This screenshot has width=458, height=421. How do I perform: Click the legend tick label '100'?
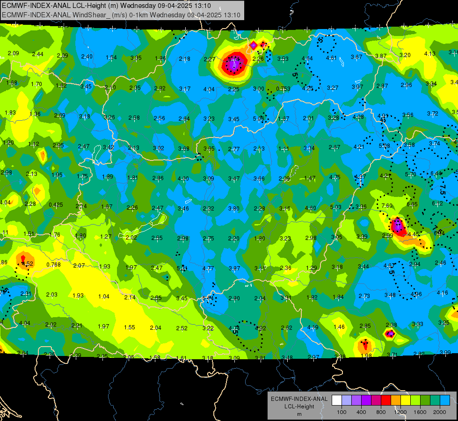(x=342, y=412)
